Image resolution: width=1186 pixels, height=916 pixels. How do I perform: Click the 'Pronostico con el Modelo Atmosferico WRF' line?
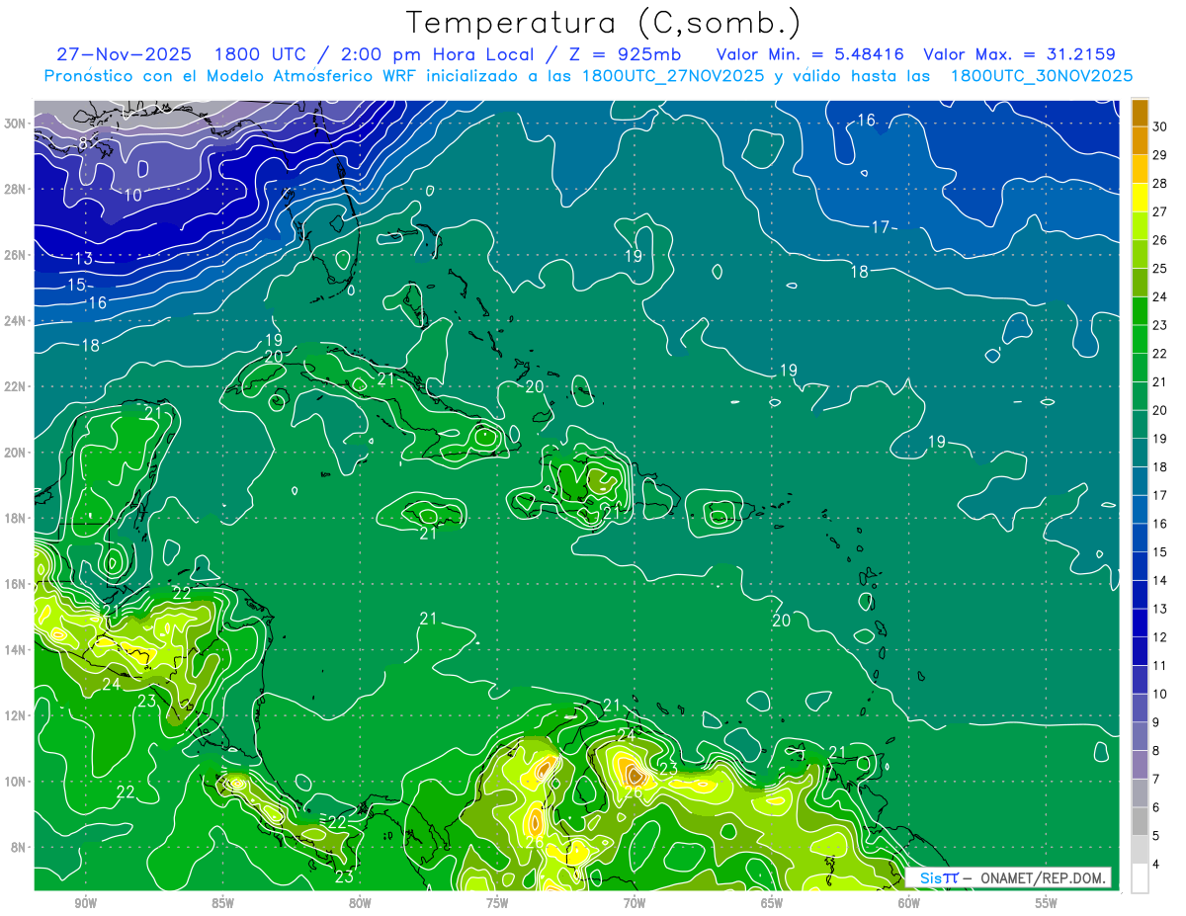pyautogui.click(x=588, y=76)
